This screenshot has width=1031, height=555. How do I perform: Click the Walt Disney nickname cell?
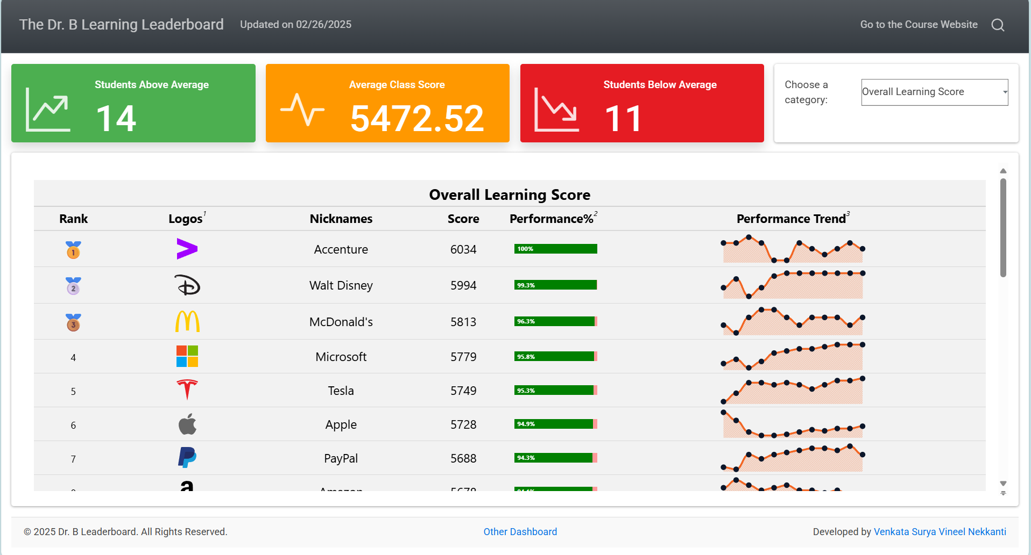[x=341, y=285]
